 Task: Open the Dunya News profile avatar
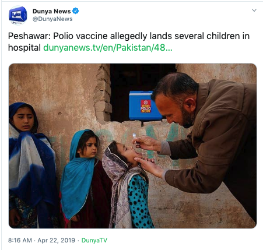click(x=18, y=15)
